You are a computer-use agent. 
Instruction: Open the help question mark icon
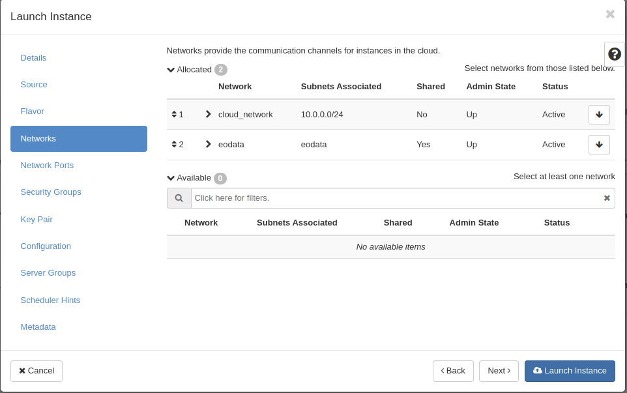pos(614,54)
